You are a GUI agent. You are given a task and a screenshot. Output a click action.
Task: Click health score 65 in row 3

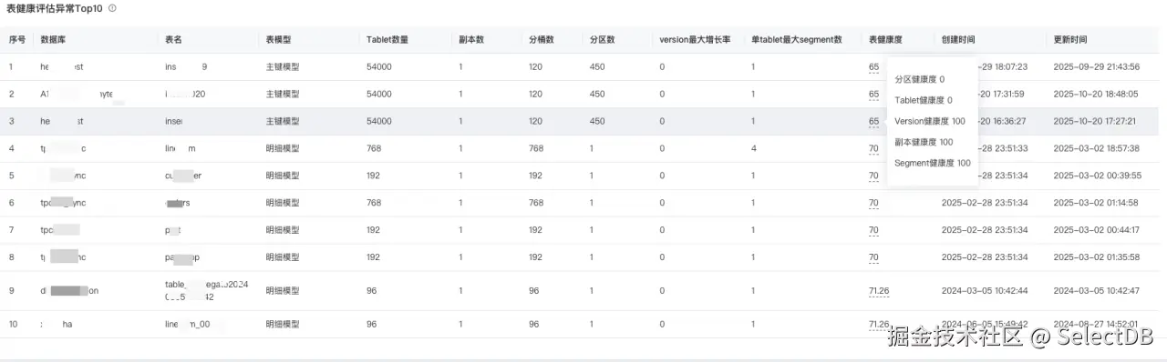click(x=873, y=121)
